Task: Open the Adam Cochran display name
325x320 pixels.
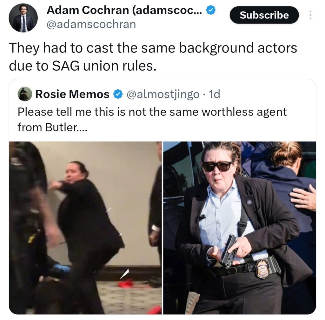Action: [124, 10]
